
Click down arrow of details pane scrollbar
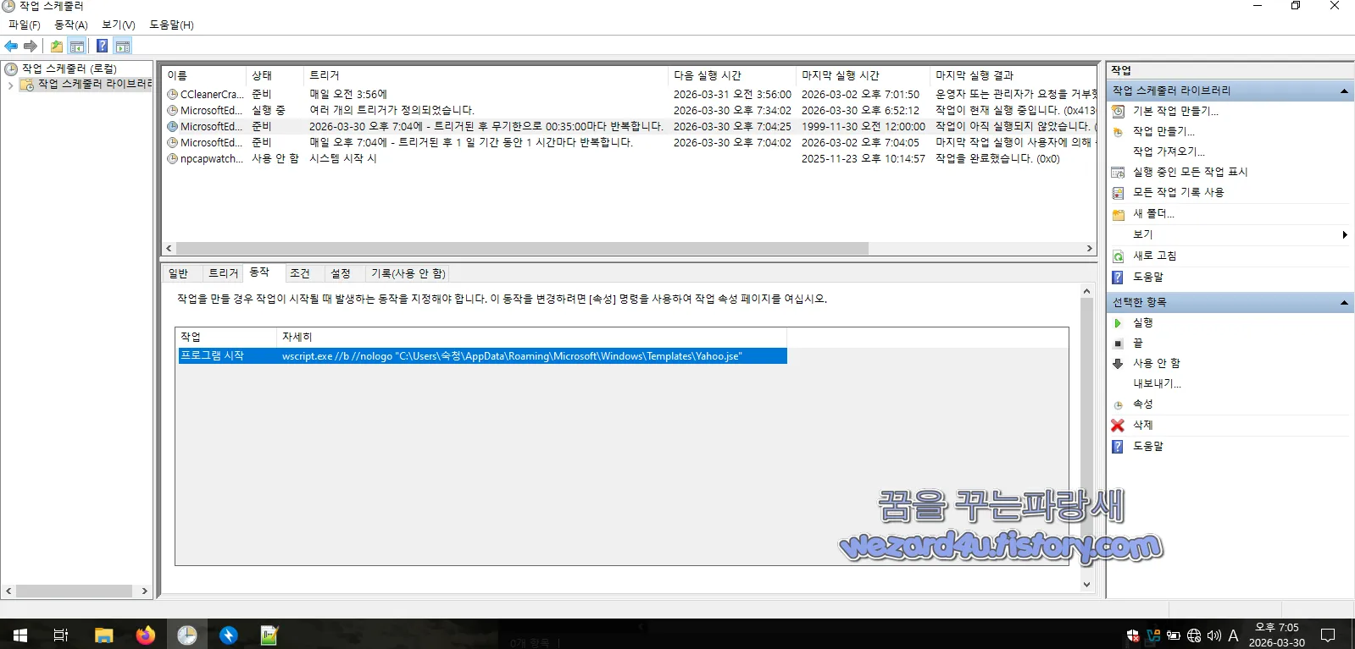[1086, 584]
